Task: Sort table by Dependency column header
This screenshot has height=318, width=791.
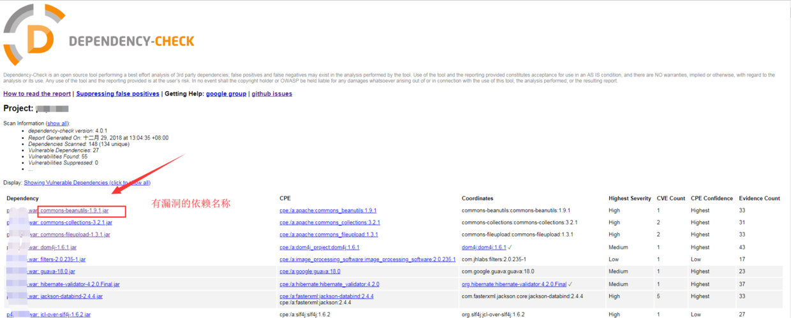Action: 22,198
